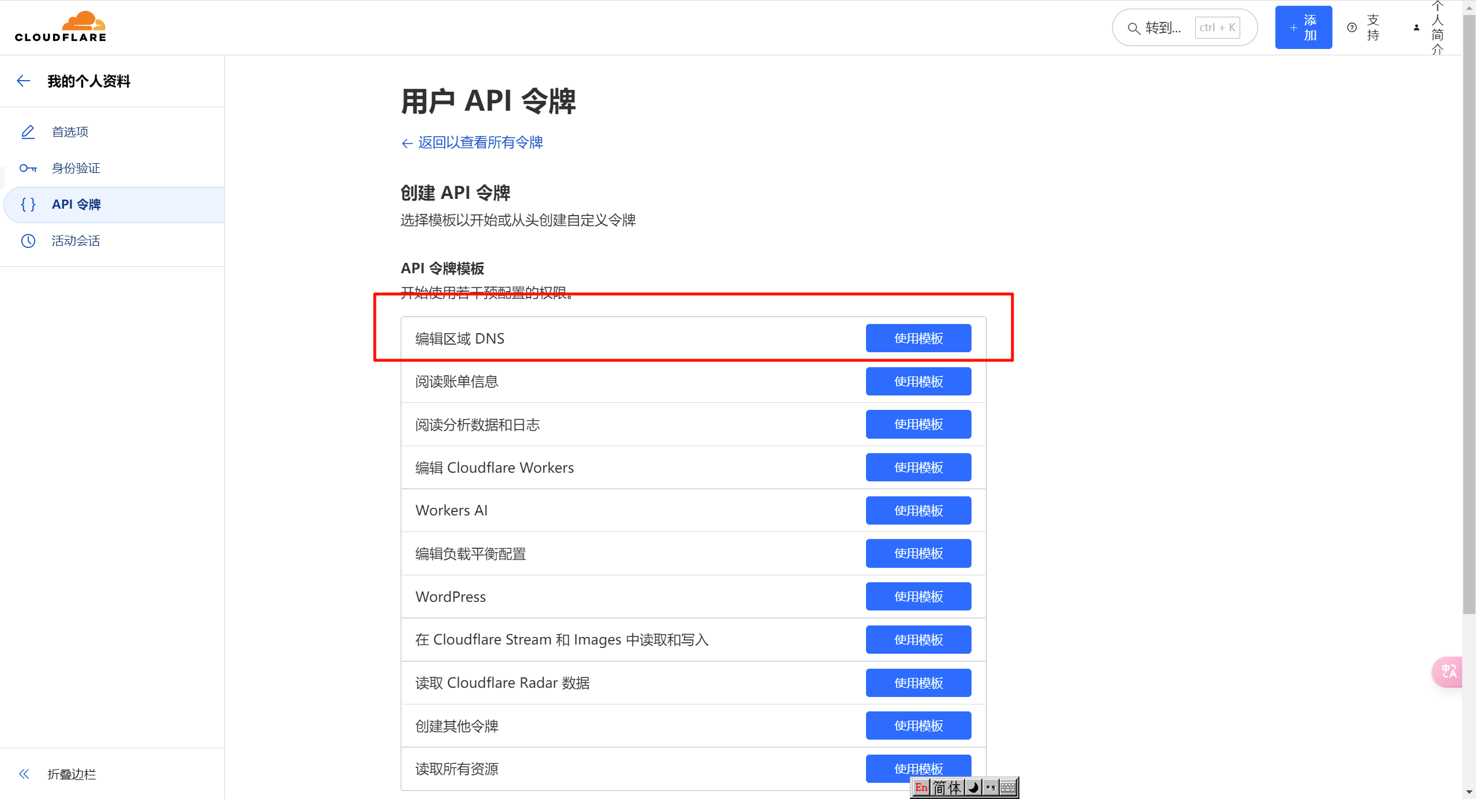Open the 添加 add menu button
The width and height of the screenshot is (1476, 799).
pyautogui.click(x=1303, y=28)
